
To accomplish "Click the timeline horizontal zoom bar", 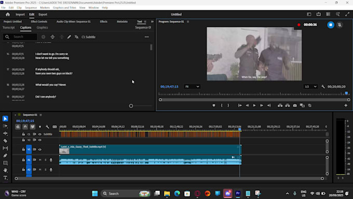I will [169, 179].
